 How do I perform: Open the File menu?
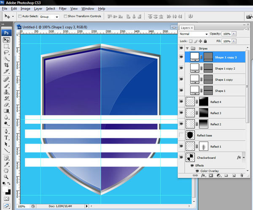[5, 8]
